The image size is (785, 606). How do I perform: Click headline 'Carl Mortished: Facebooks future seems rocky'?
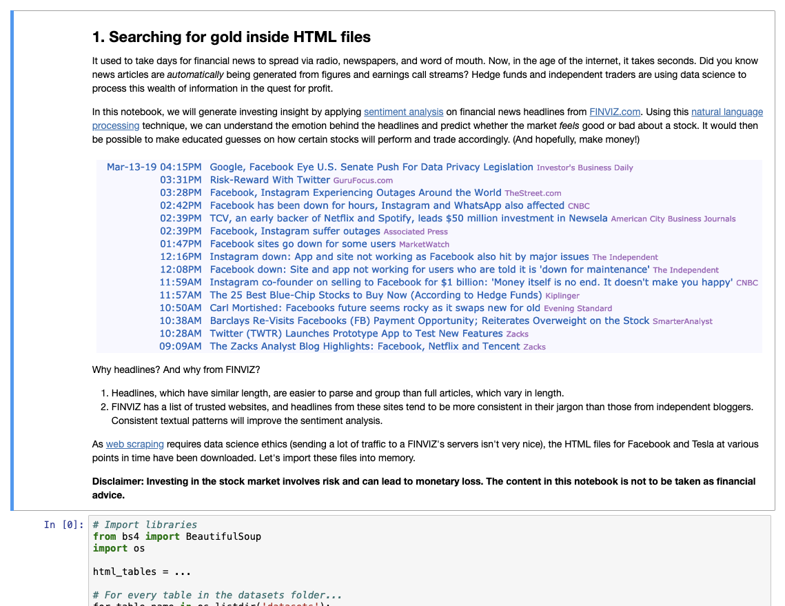coord(375,308)
